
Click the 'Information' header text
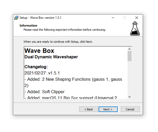point(28,26)
